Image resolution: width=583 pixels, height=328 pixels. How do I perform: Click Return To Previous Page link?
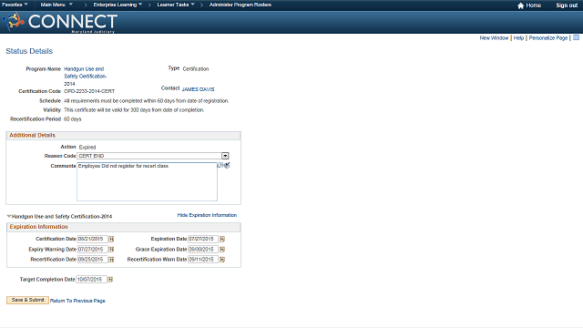77,301
